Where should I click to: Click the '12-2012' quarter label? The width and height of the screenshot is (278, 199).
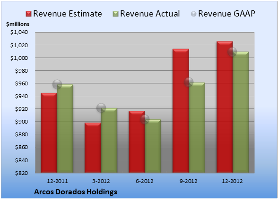(x=232, y=181)
